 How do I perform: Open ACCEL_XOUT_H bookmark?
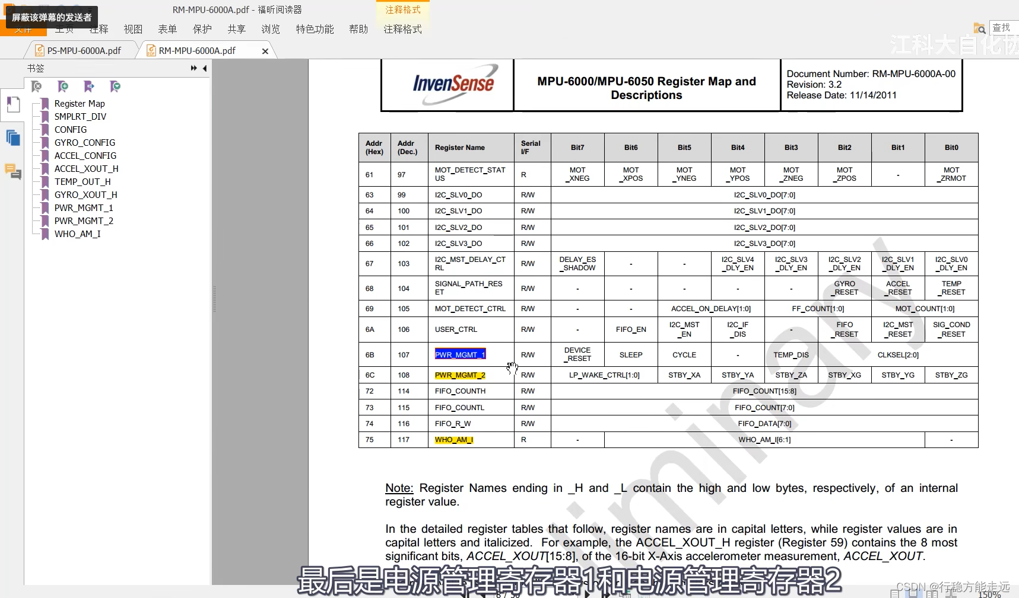[87, 169]
